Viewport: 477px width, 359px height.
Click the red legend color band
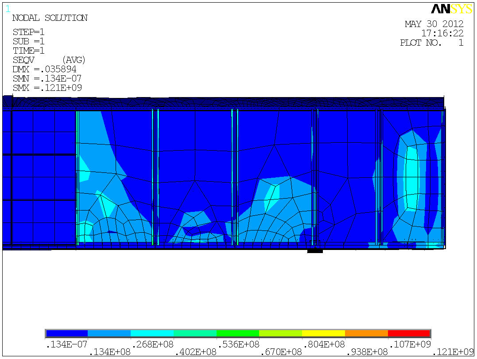click(409, 333)
